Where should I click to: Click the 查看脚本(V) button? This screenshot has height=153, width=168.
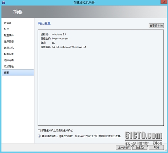156,25
